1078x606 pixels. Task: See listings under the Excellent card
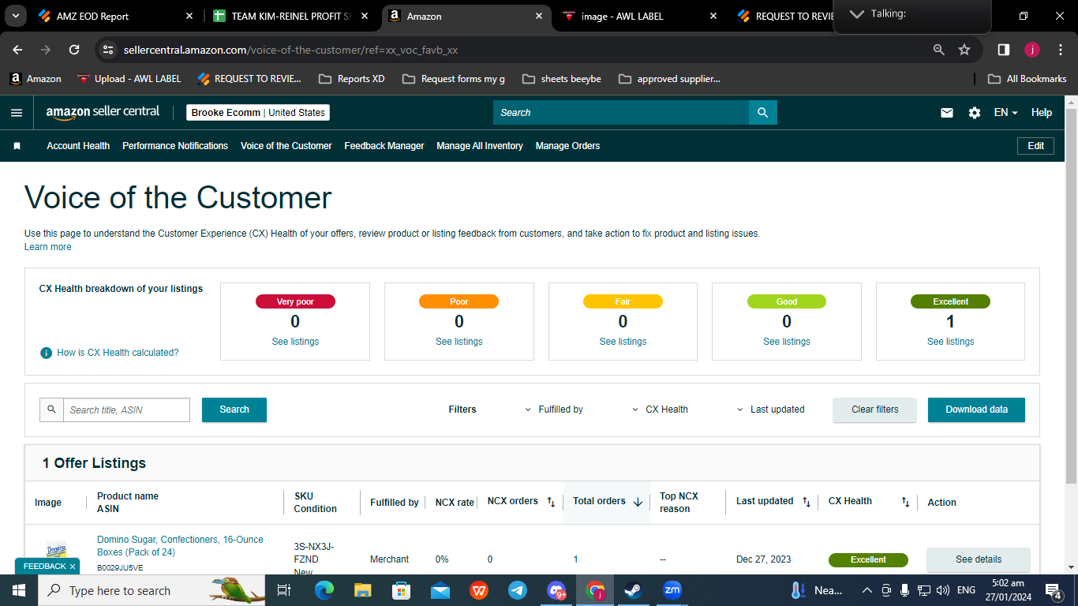point(951,342)
